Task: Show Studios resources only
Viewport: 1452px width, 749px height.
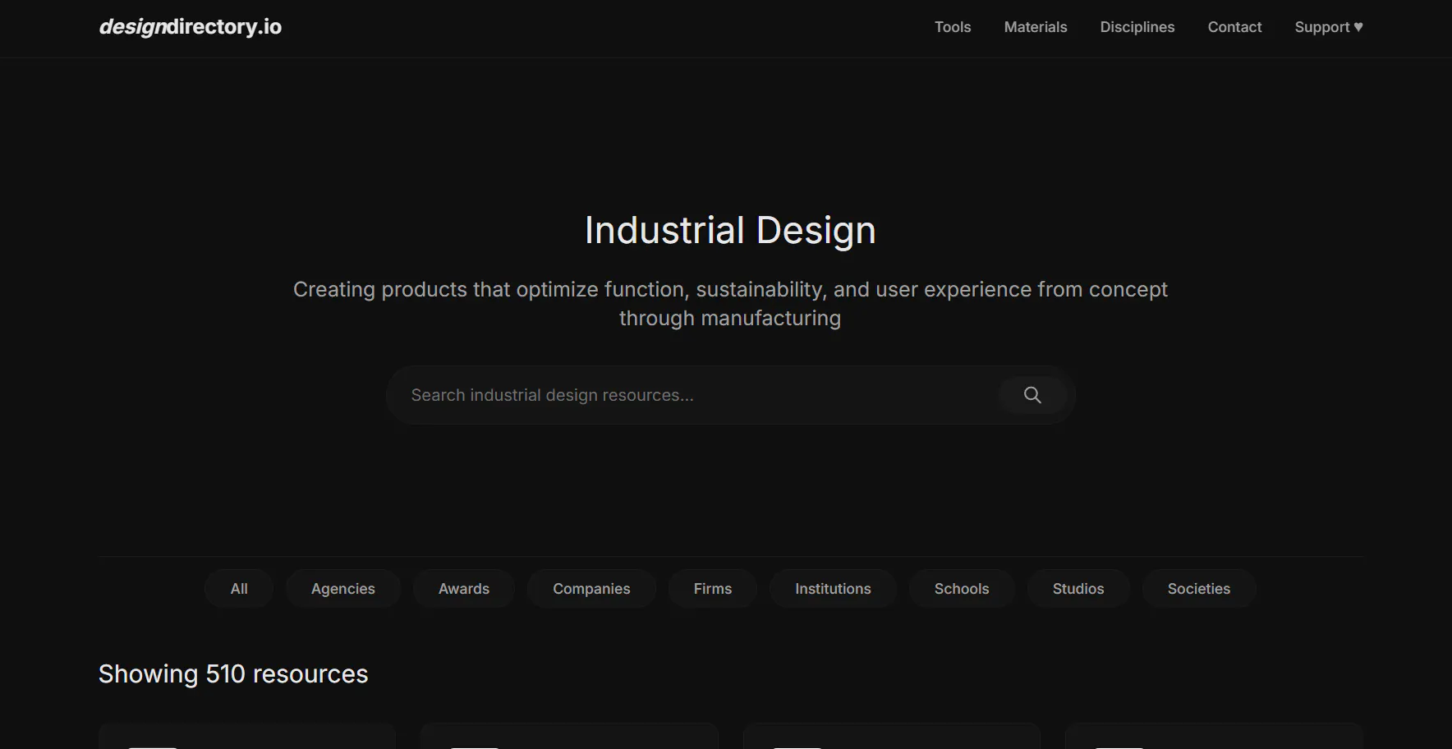Action: [1078, 589]
